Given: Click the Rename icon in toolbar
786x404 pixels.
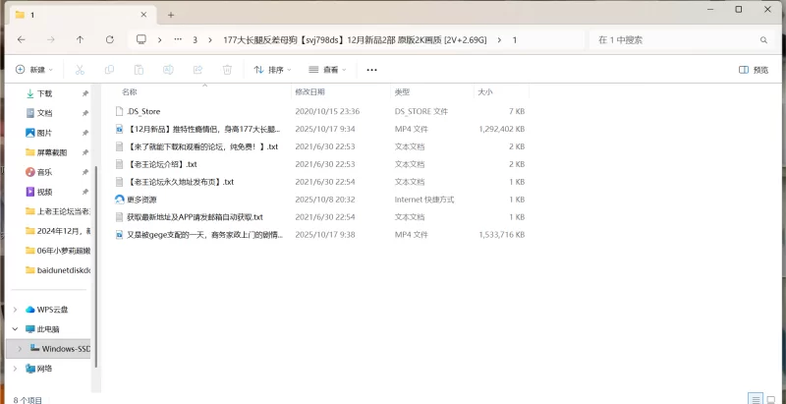Looking at the screenshot, I should [x=168, y=70].
